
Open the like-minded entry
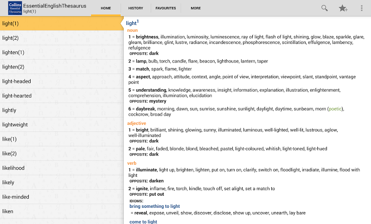pos(62,197)
